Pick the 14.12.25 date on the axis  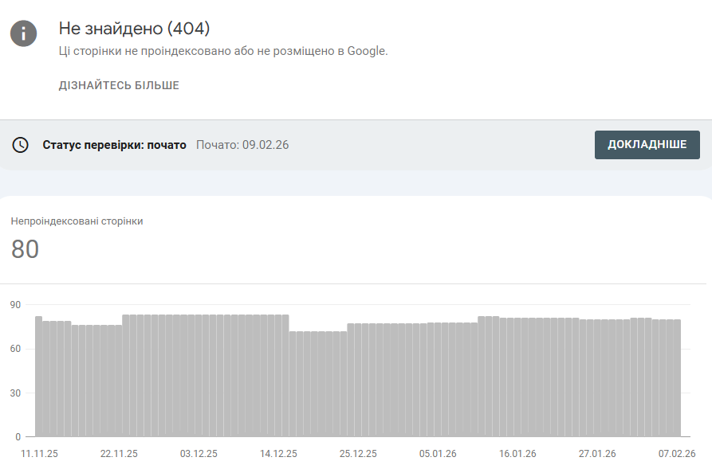(x=278, y=454)
